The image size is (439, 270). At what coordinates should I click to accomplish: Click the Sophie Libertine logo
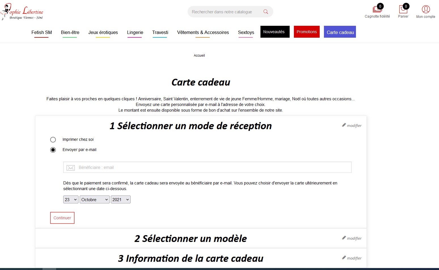click(x=22, y=12)
